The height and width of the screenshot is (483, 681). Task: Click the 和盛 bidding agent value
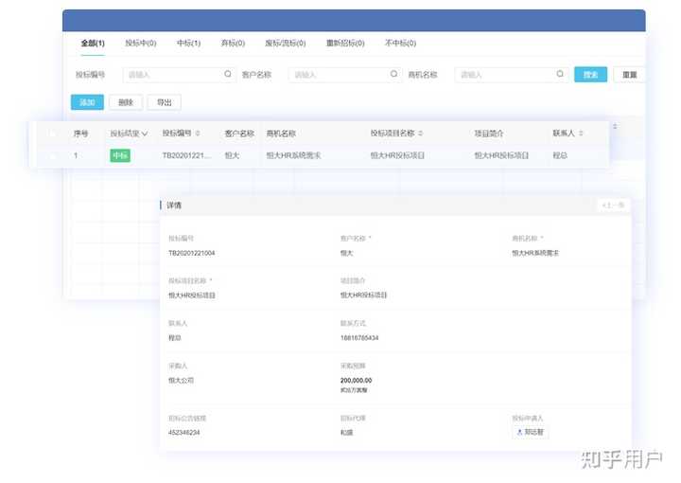(346, 433)
